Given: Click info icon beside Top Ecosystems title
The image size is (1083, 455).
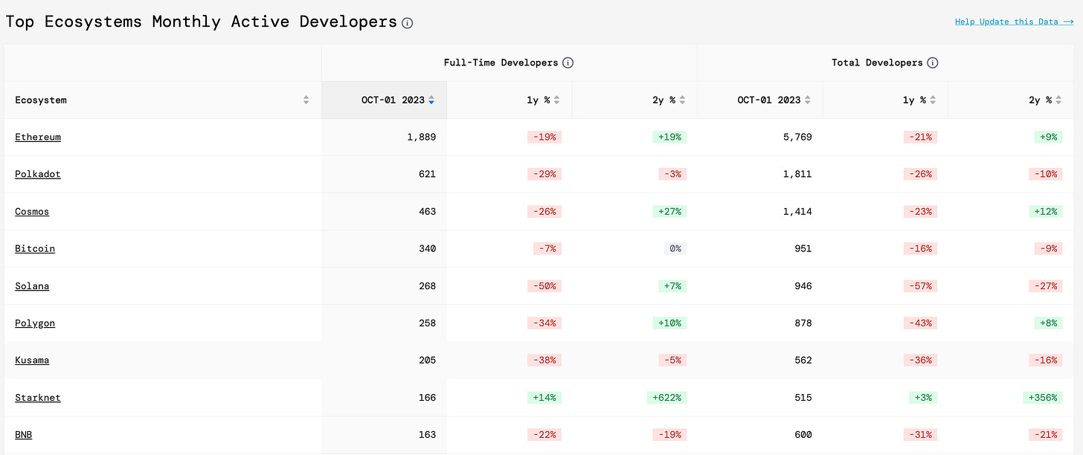Looking at the screenshot, I should (x=407, y=23).
